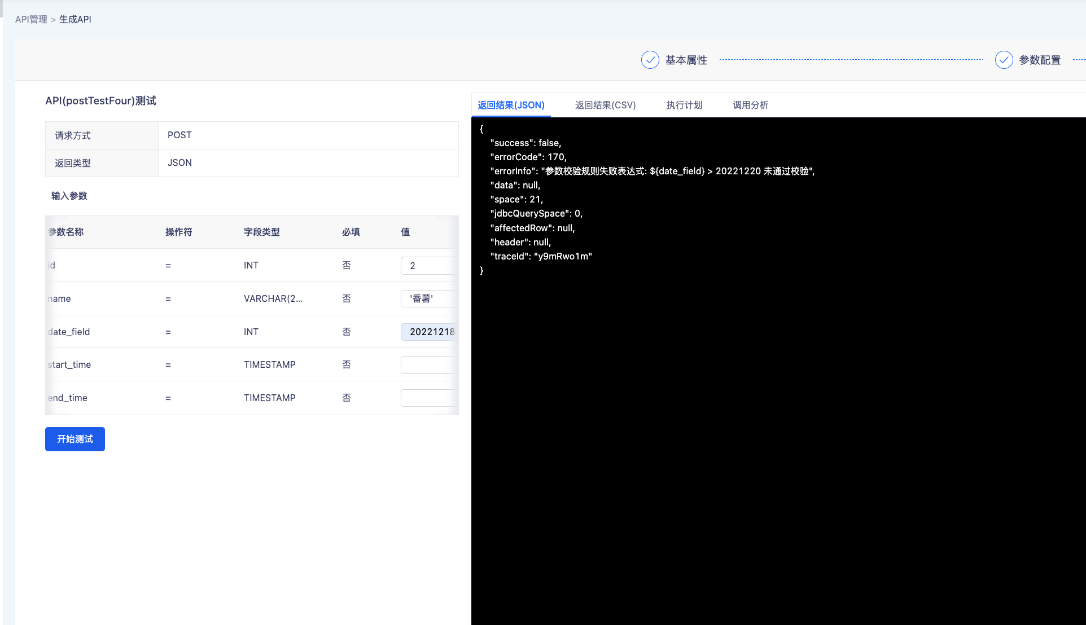Click the 字段类型 column header
1086x625 pixels.
[x=261, y=232]
